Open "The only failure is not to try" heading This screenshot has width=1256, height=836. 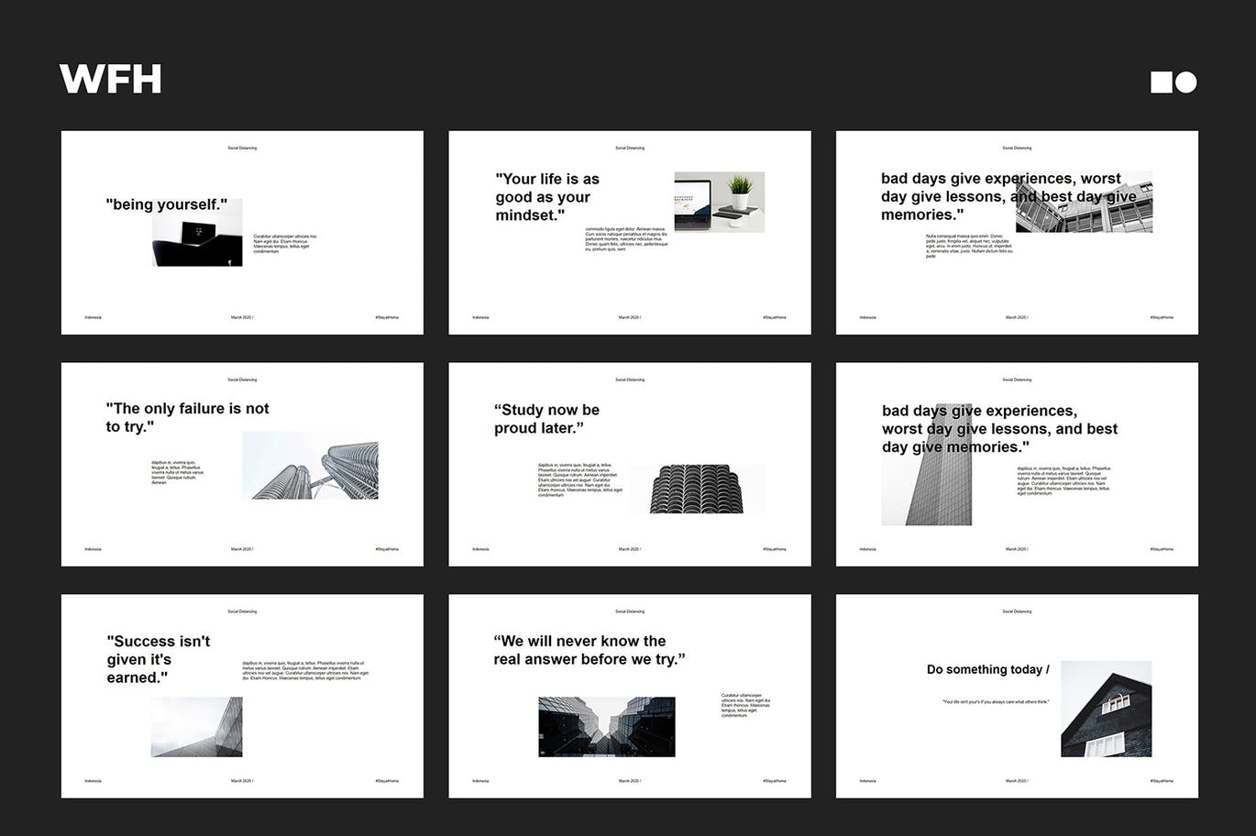[x=187, y=417]
